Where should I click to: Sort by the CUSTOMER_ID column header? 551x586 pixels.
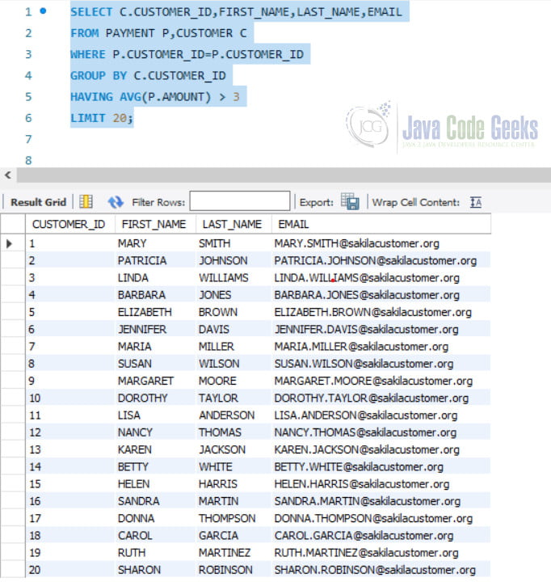coord(69,224)
